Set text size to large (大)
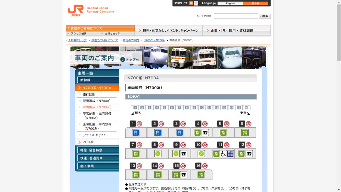341x192 pixels. tap(196, 3)
